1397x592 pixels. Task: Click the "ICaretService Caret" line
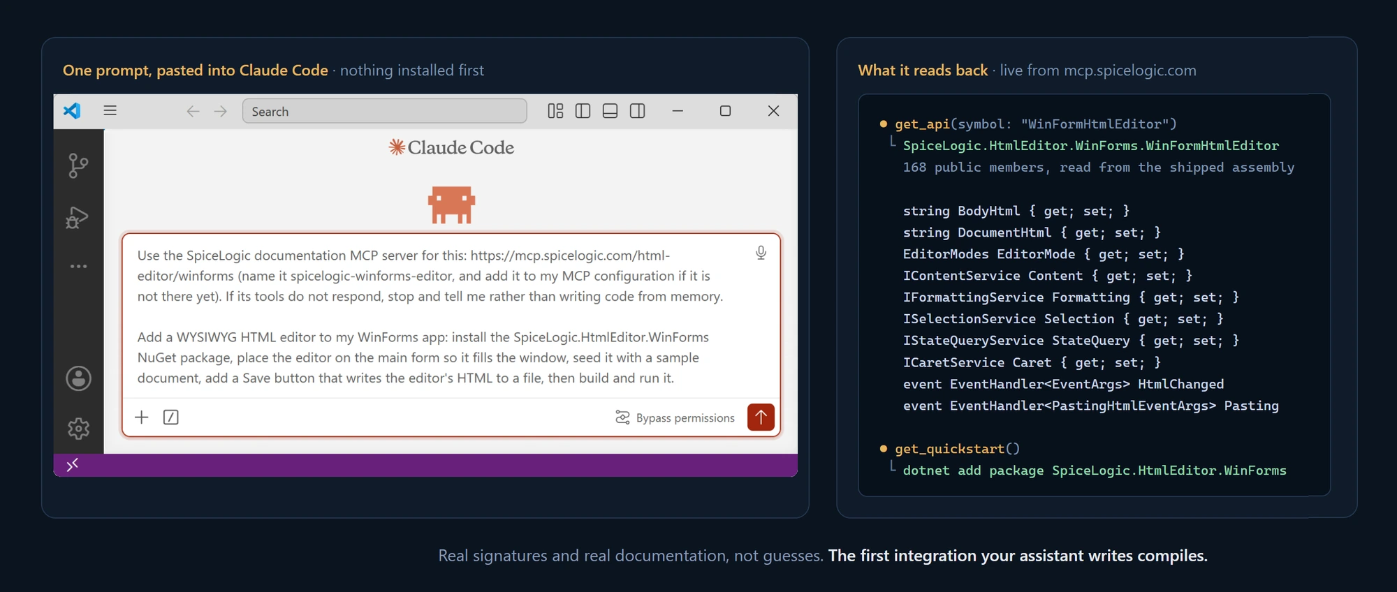click(x=1032, y=362)
